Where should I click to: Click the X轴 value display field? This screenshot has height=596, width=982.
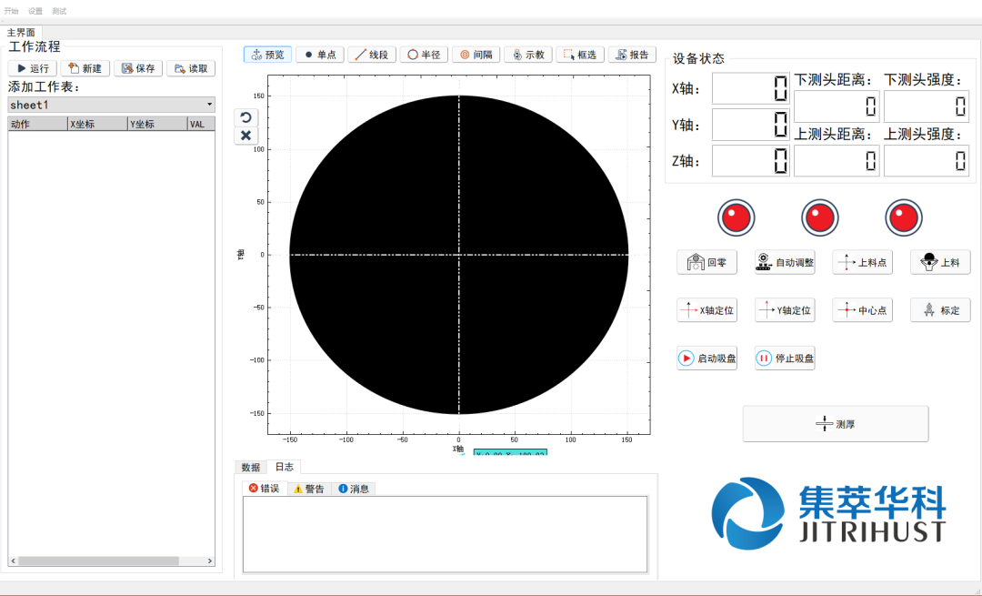pyautogui.click(x=750, y=88)
